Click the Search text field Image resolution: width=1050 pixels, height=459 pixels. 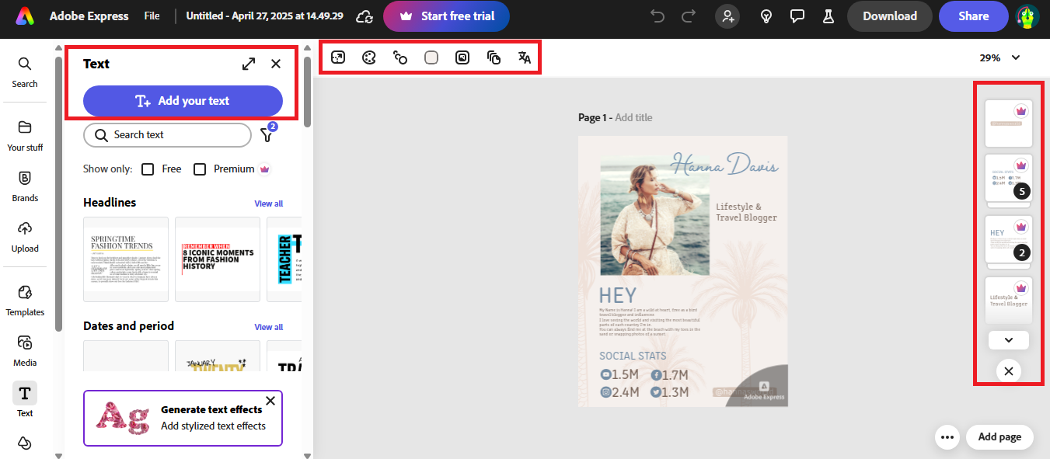167,135
